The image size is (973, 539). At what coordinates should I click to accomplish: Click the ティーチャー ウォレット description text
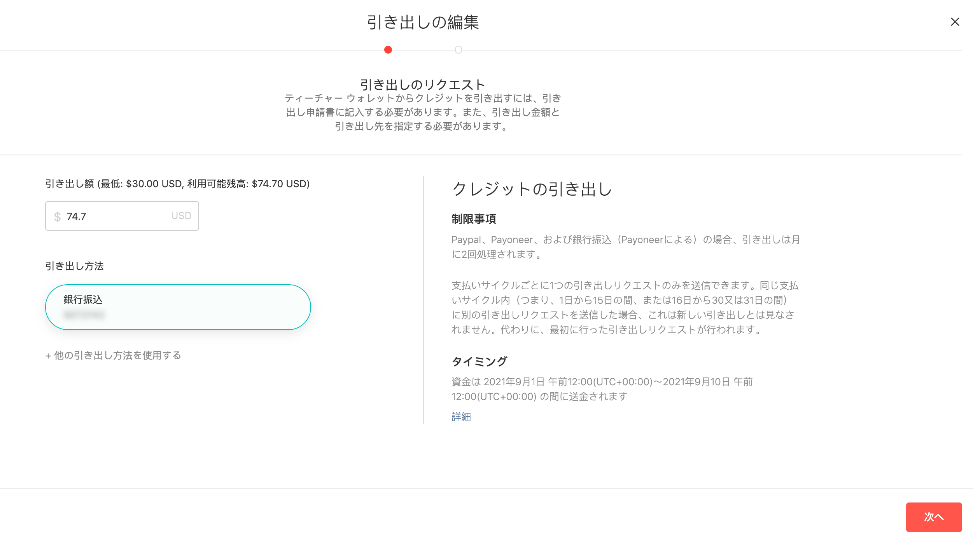423,112
